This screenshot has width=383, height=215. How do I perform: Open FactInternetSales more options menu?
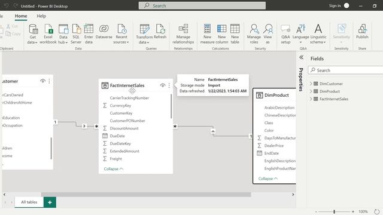pyautogui.click(x=169, y=85)
